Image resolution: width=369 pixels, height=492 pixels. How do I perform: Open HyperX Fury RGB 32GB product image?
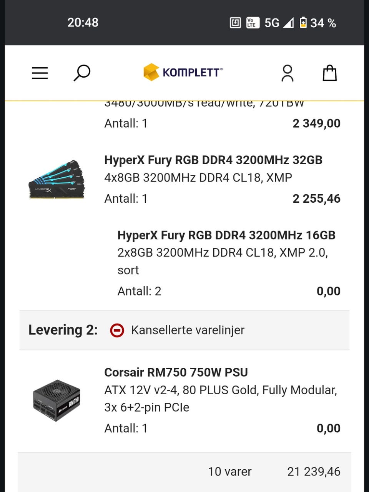(x=57, y=180)
